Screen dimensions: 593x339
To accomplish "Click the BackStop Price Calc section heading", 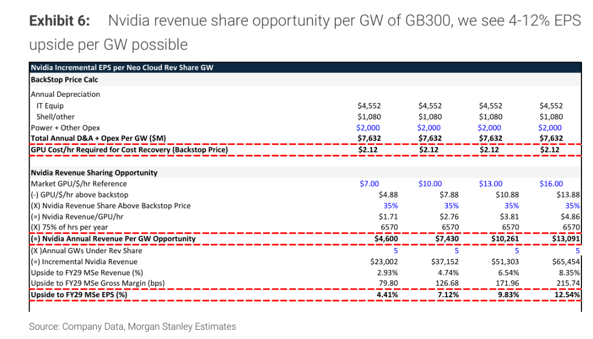I will 64,79.
